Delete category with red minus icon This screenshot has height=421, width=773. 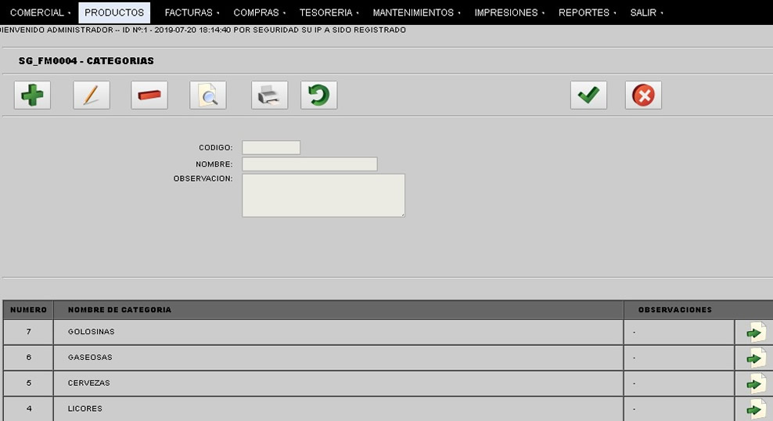149,95
